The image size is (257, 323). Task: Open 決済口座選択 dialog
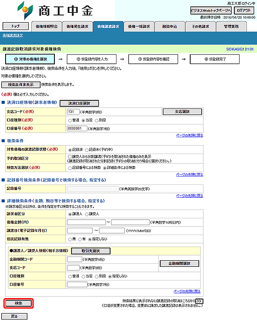pyautogui.click(x=79, y=103)
